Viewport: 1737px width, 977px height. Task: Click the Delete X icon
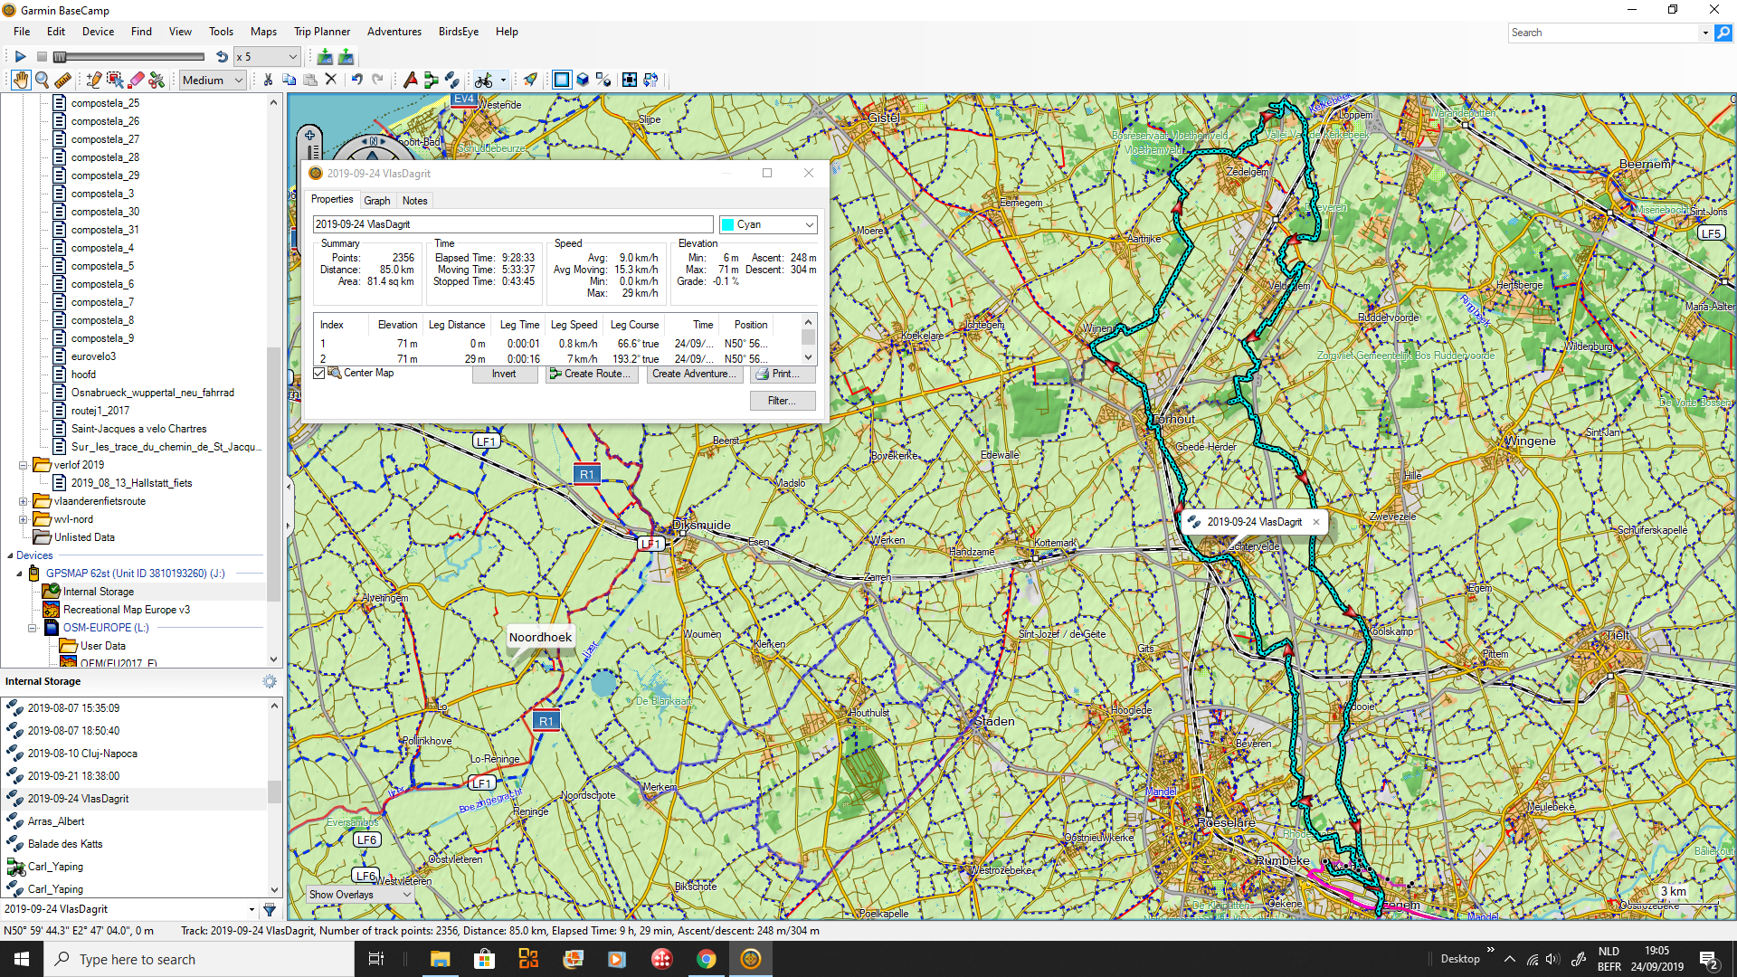click(331, 80)
